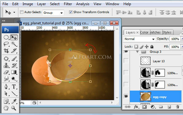Toggle lock position
183x115 pixels.
coord(146,47)
